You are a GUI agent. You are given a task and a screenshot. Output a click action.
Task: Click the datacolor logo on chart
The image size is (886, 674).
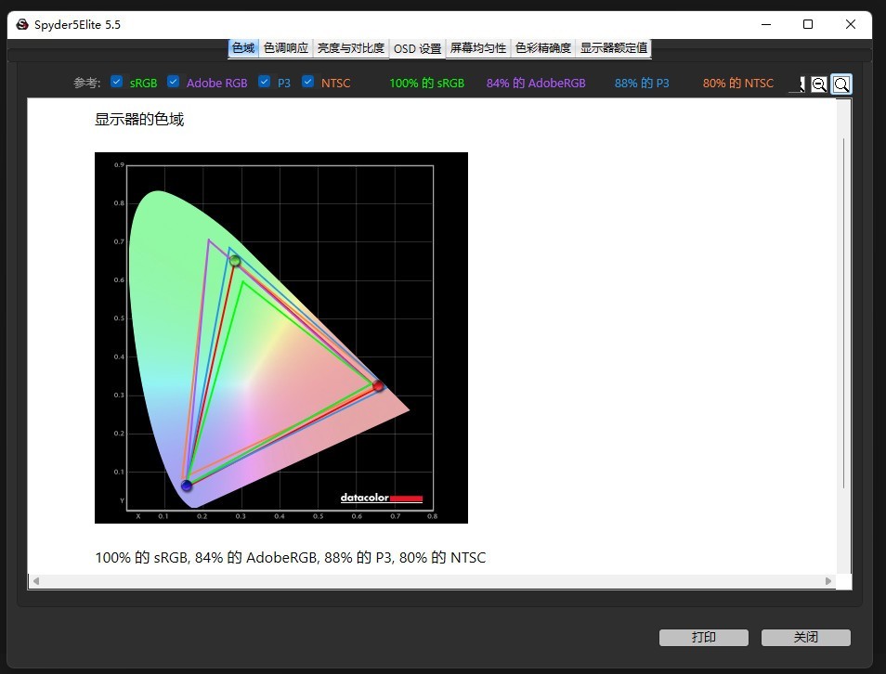click(x=382, y=498)
